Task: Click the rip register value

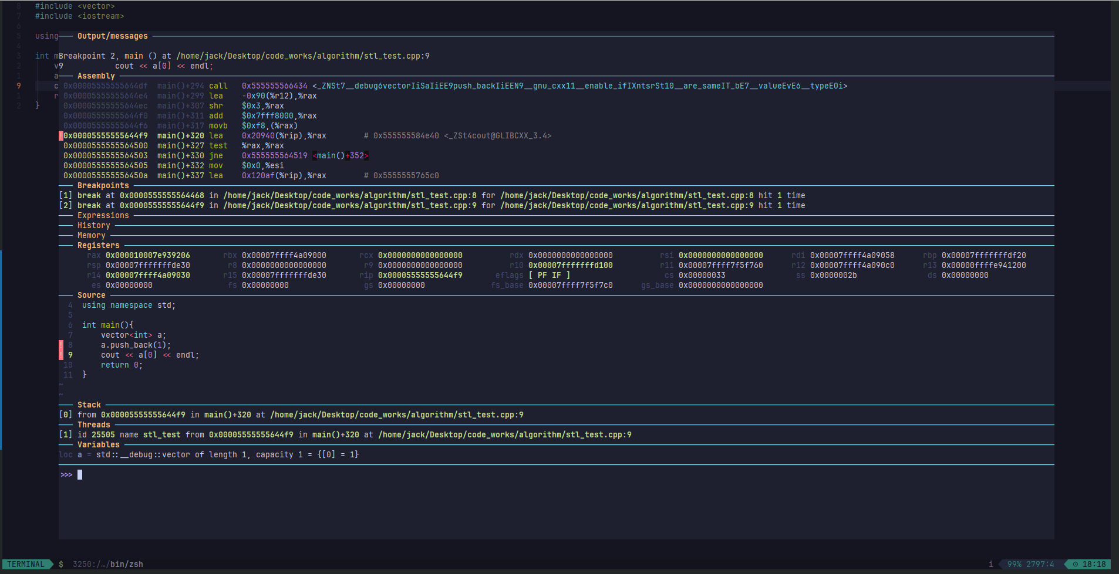Action: 420,276
